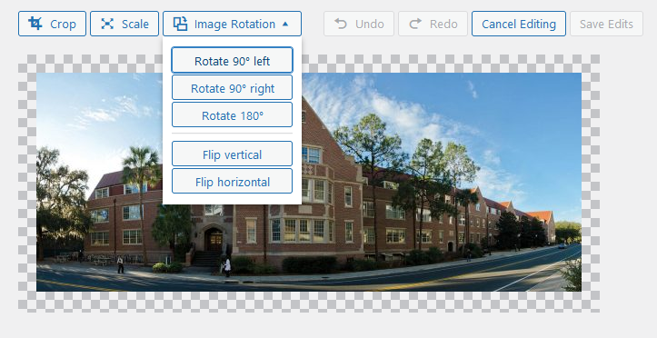Select Flip vertical option
The height and width of the screenshot is (338, 657).
[x=232, y=154]
